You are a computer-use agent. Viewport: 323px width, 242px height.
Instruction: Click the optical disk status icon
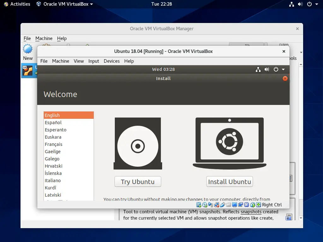[x=204, y=205]
